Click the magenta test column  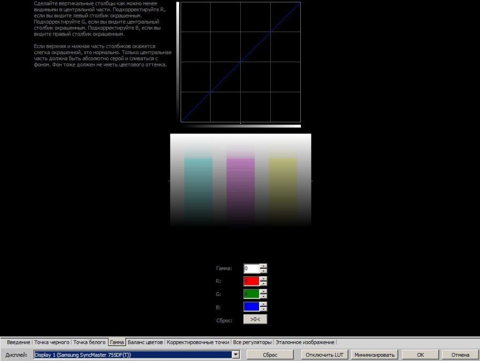click(241, 183)
